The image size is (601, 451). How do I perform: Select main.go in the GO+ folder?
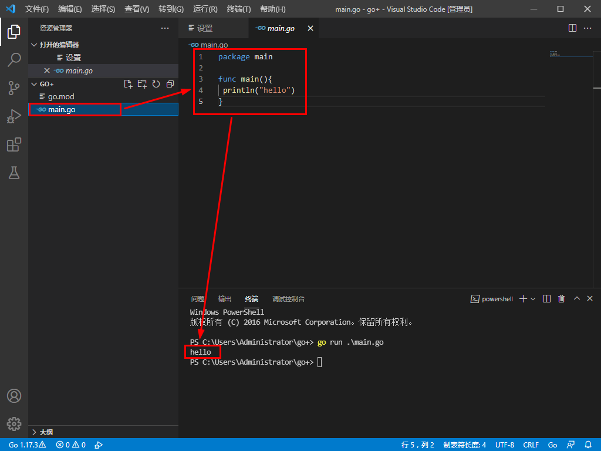(x=103, y=110)
